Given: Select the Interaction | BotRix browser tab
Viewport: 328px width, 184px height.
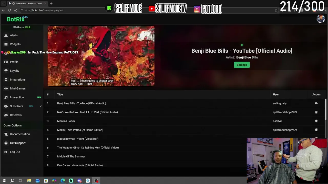Looking at the screenshot, I should coord(27,4).
